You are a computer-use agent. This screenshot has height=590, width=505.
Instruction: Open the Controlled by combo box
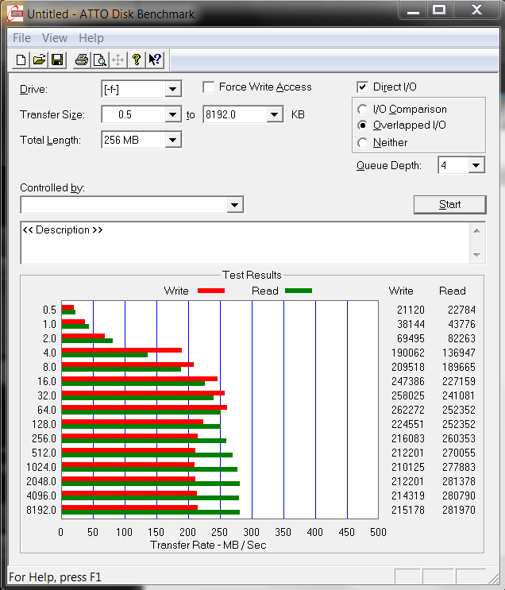[x=234, y=205]
